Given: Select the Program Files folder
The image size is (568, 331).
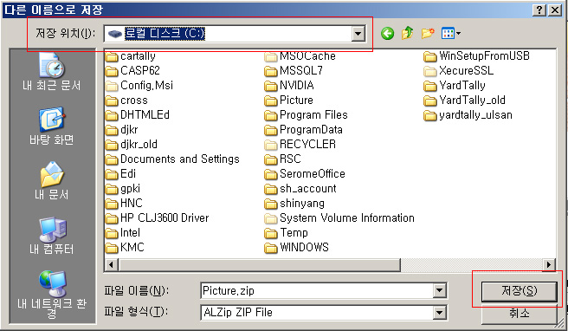Looking at the screenshot, I should [x=307, y=115].
